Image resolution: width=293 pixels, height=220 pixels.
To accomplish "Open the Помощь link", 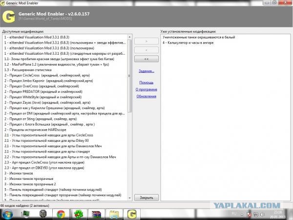I will click(146, 83).
